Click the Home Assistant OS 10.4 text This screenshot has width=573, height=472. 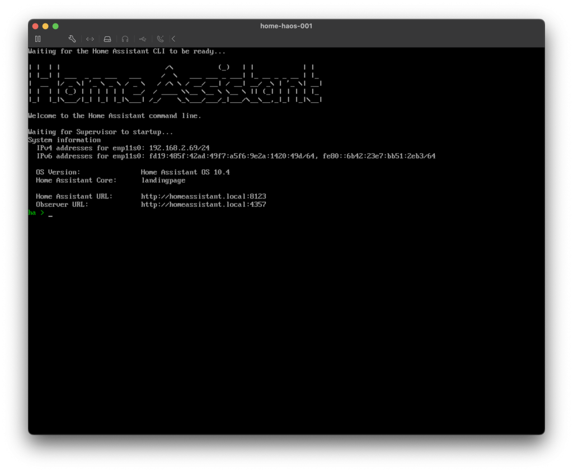185,172
